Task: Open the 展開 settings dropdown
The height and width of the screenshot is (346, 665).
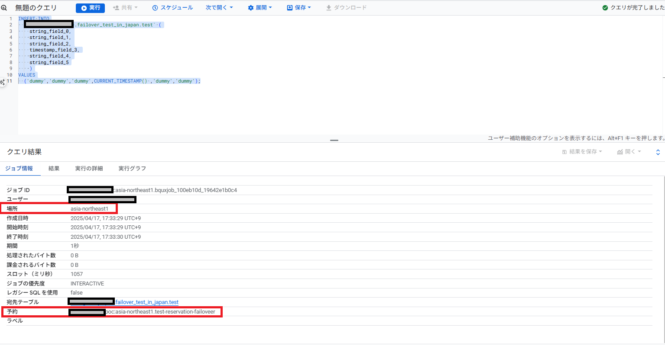Action: click(260, 8)
